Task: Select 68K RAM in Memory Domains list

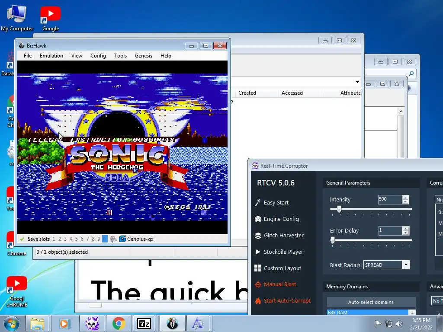Action: pyautogui.click(x=368, y=312)
